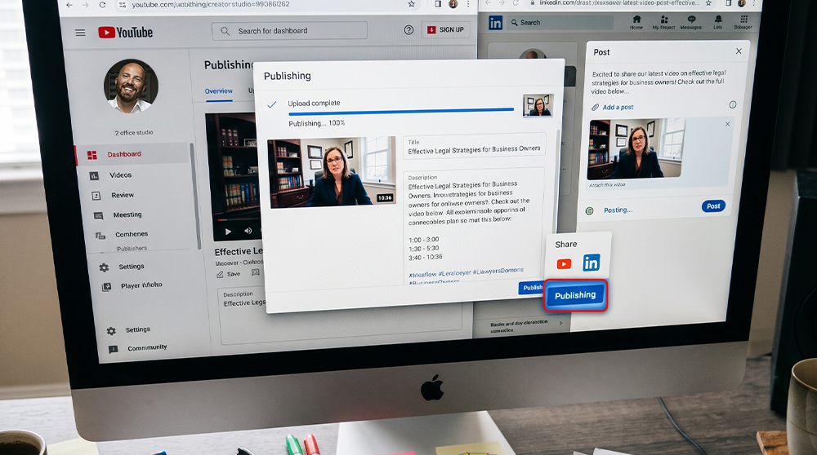Click the help question mark icon
Viewport: 817px width, 455px height.
408,30
